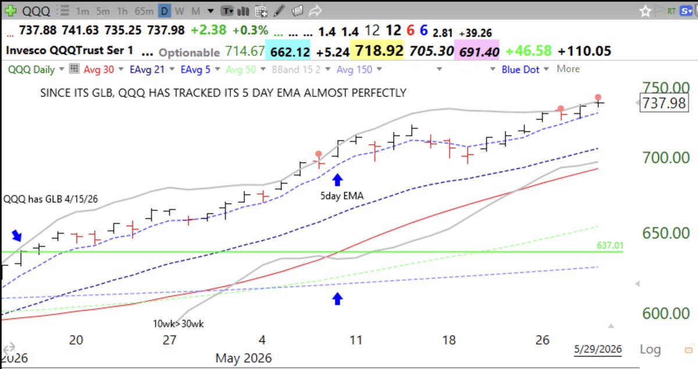This screenshot has width=698, height=369.
Task: Click the +2.38 price change value
Action: [x=209, y=30]
